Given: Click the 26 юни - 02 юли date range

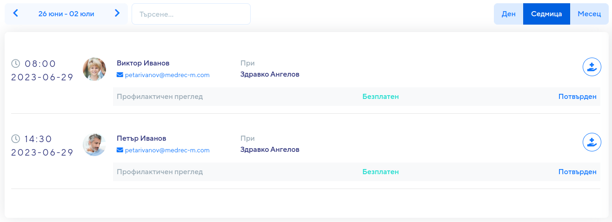Looking at the screenshot, I should (x=66, y=14).
